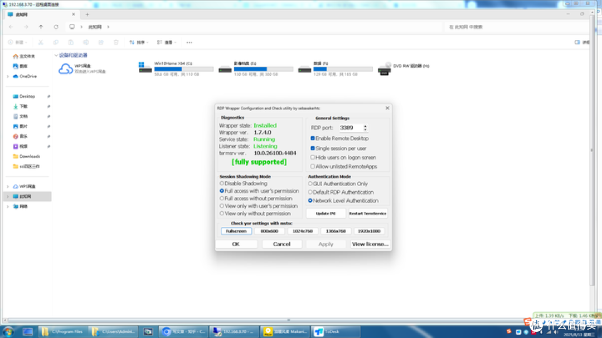602x338 pixels.
Task: Expand the Network tree chevron
Action: [7, 206]
